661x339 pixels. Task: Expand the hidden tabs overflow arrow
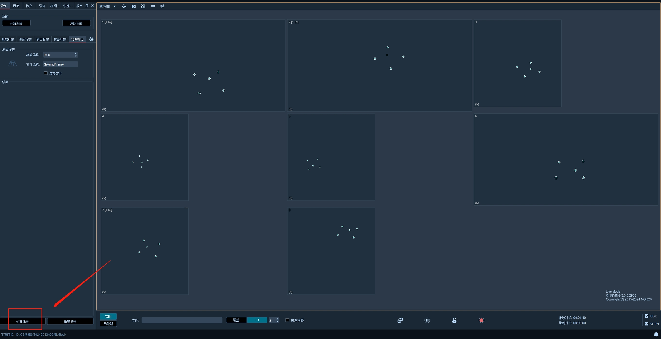click(81, 6)
